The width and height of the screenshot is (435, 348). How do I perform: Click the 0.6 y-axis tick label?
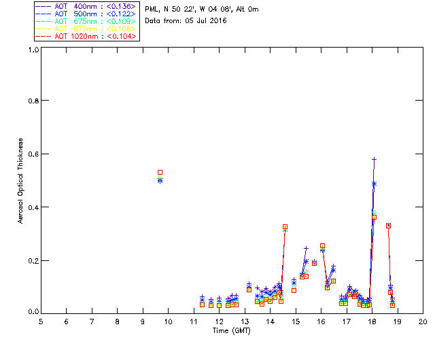[33, 154]
